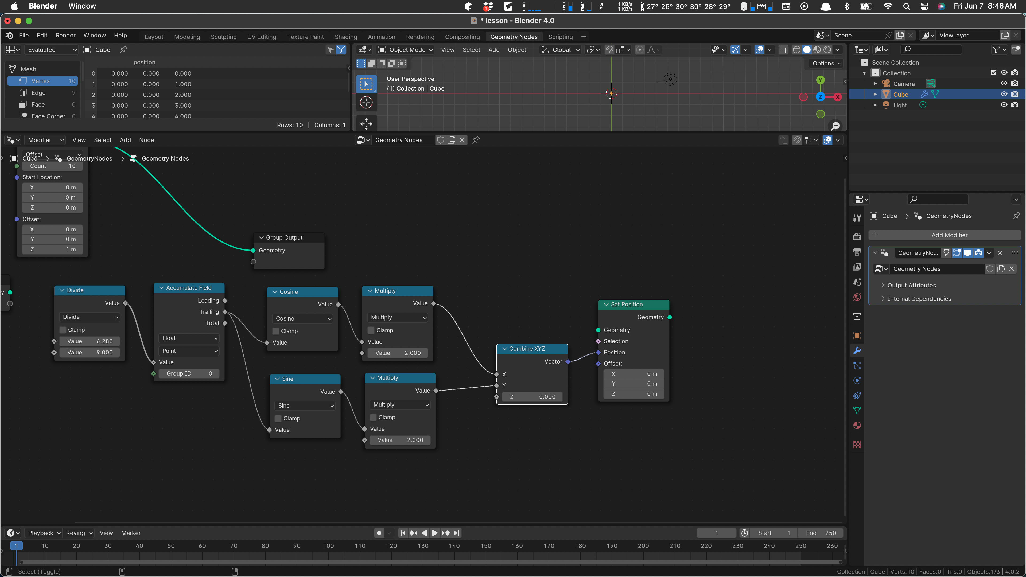
Task: Switch to material preview viewport shading
Action: click(x=817, y=50)
